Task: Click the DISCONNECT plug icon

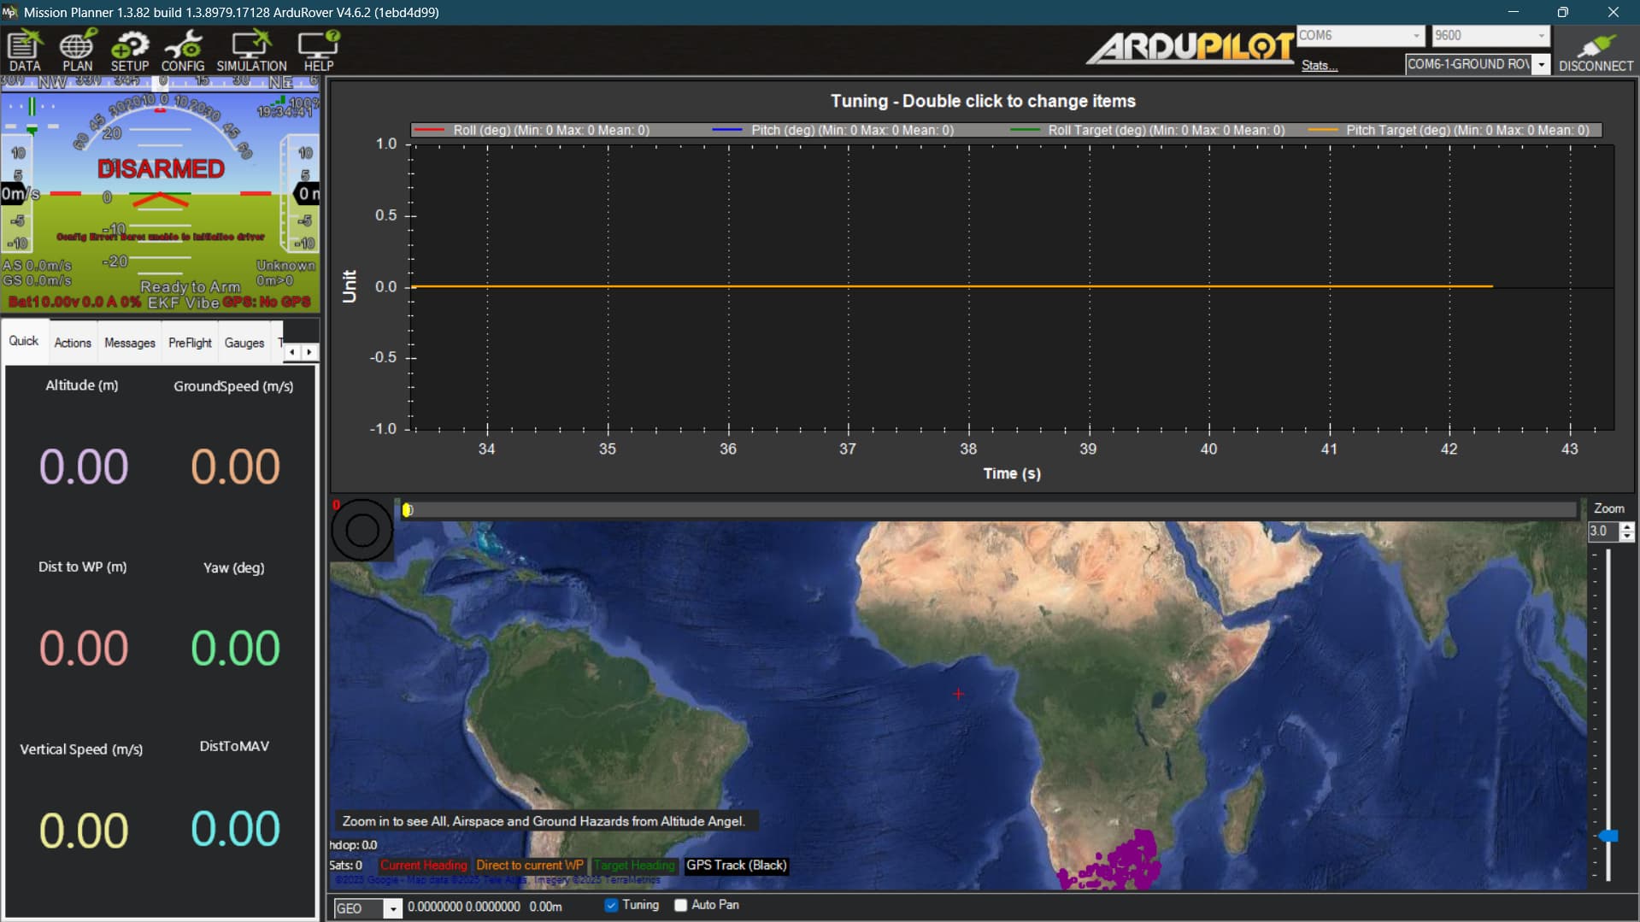Action: click(1595, 50)
